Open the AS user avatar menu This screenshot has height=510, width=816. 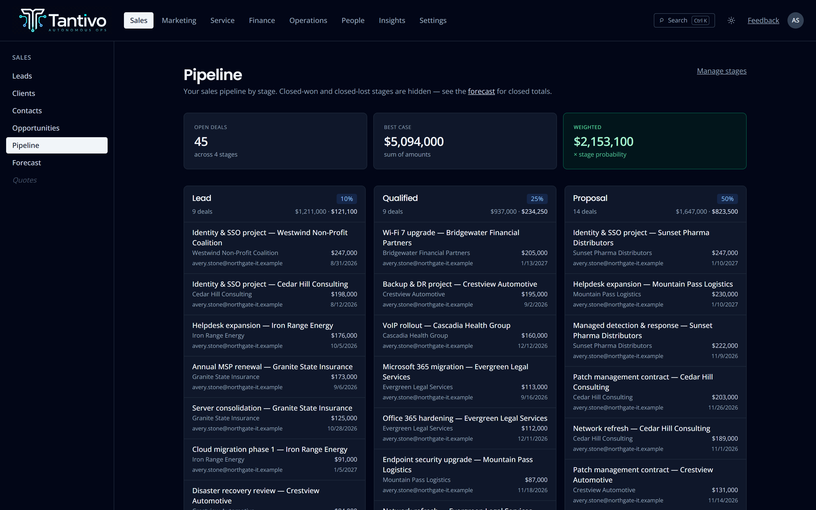(795, 21)
